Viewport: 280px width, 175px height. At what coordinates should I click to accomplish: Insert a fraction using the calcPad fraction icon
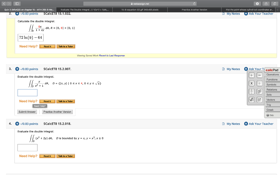click(251, 91)
